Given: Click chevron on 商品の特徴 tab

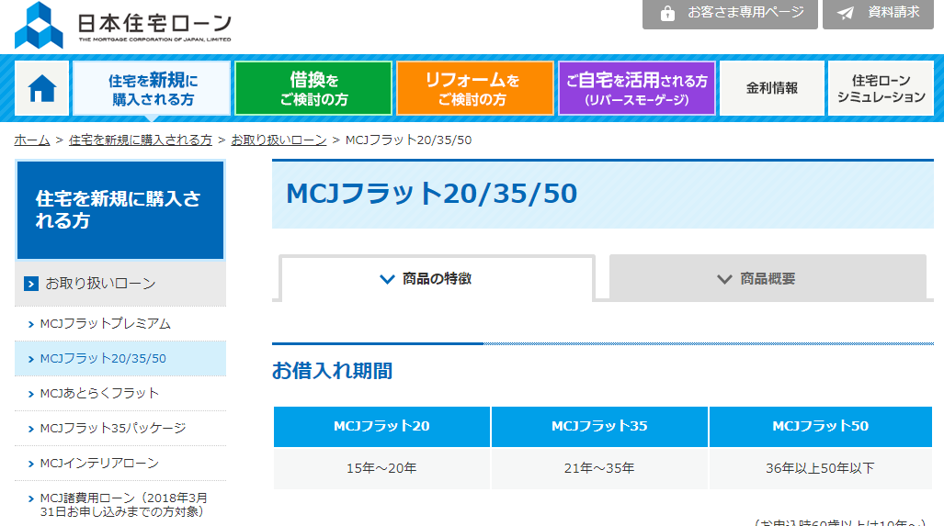Looking at the screenshot, I should (387, 280).
